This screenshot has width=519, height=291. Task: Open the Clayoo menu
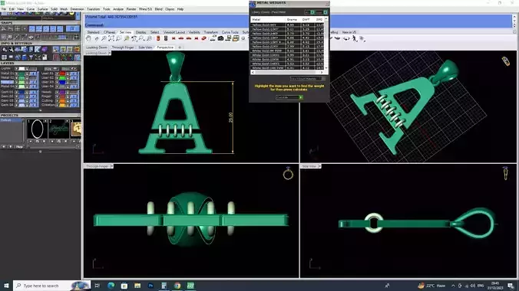click(x=170, y=9)
